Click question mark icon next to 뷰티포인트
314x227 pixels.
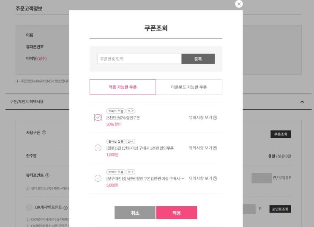click(x=47, y=175)
